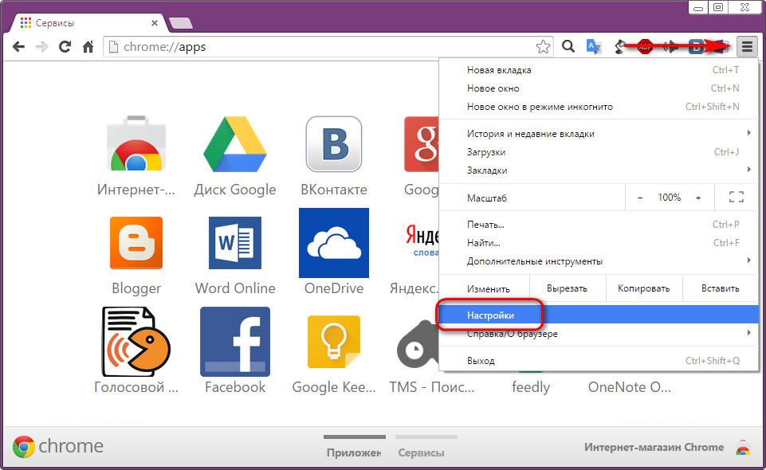The width and height of the screenshot is (766, 470).
Task: Click the Масштаб label in menu
Action: [x=486, y=198]
